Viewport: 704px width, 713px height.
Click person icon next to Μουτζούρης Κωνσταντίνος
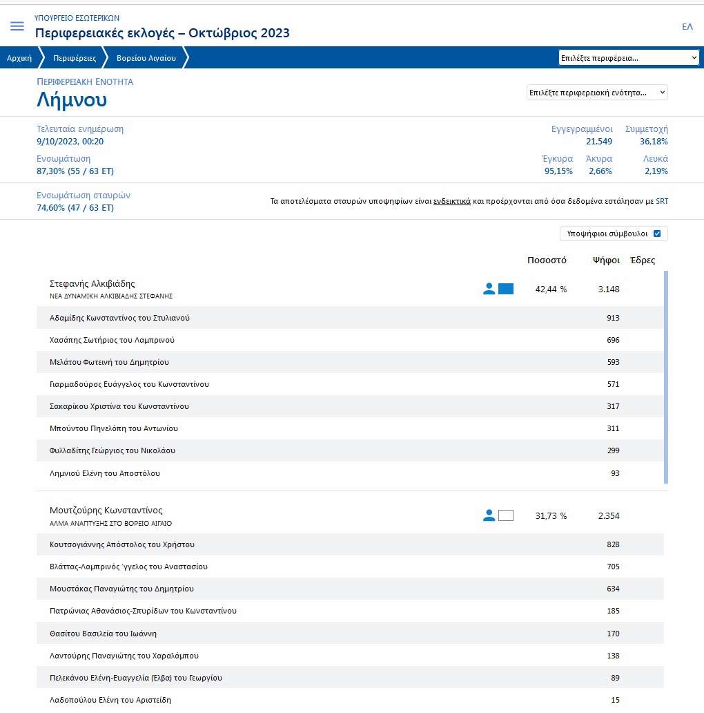point(489,515)
